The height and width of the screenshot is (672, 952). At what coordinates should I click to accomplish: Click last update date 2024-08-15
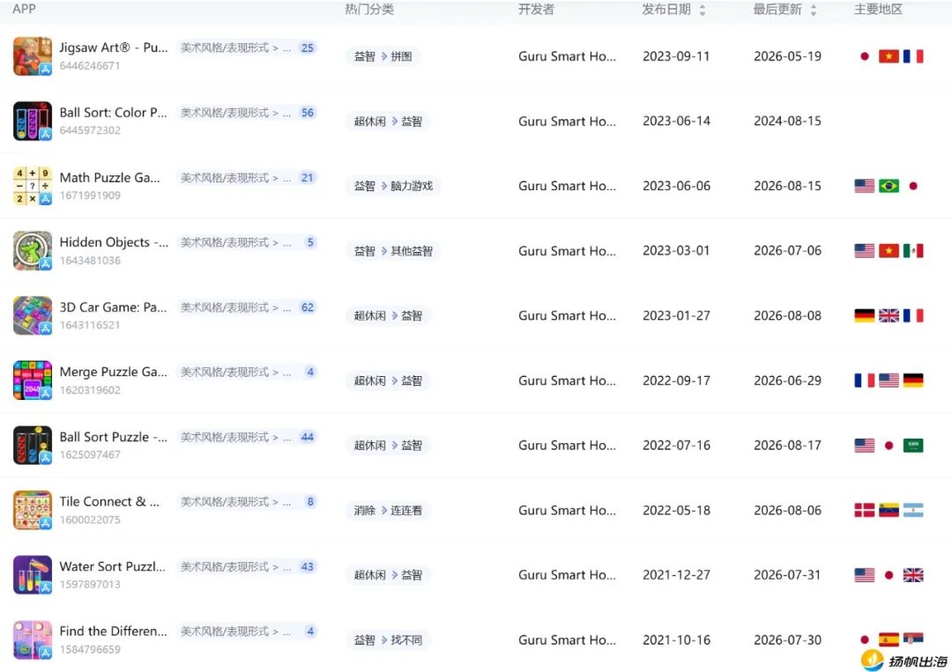click(787, 122)
